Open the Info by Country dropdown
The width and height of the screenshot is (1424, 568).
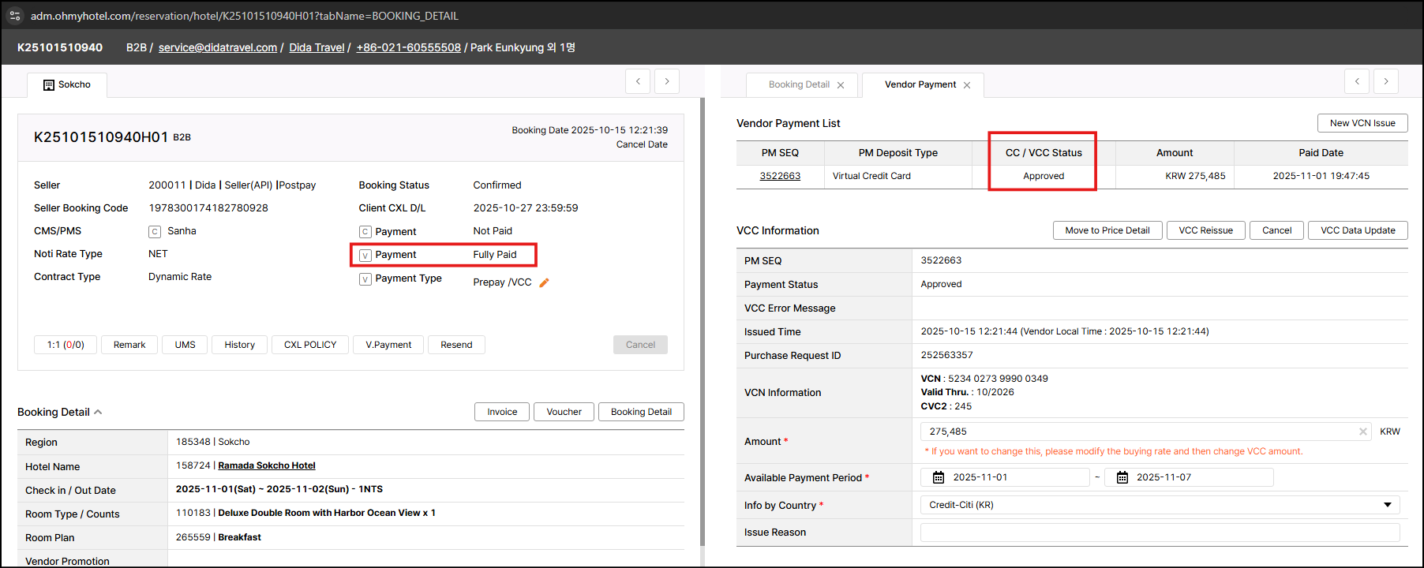pos(1159,505)
